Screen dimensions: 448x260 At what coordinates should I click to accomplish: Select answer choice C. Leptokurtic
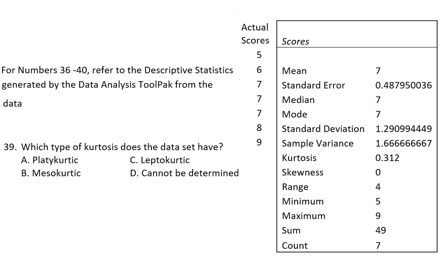(x=160, y=160)
